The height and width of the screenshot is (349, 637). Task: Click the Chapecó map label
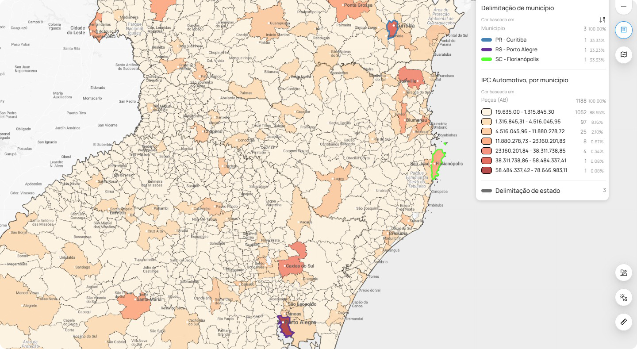click(x=213, y=131)
